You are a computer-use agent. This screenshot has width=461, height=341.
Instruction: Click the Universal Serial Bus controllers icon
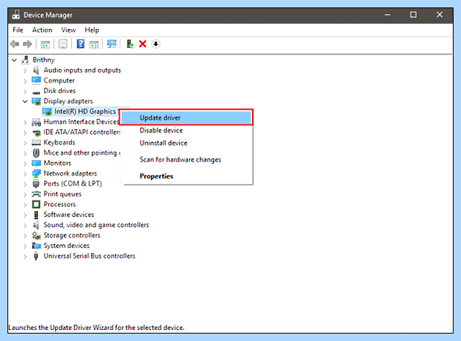pos(36,256)
